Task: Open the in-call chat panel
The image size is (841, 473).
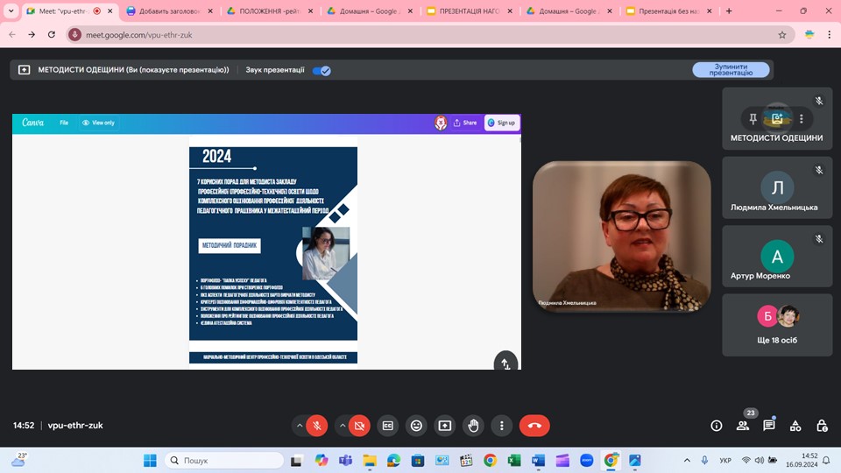Action: (x=769, y=426)
